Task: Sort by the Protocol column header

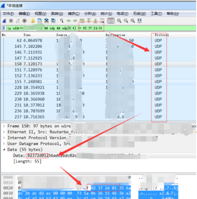Action: (x=162, y=35)
